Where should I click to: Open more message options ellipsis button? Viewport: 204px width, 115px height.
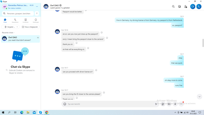coord(181,104)
